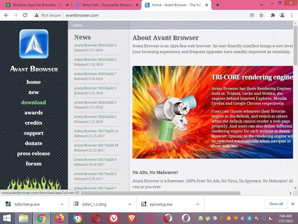The width and height of the screenshot is (298, 224).
Task: Click the horizontal scrollbar right arrow
Action: click(290, 193)
